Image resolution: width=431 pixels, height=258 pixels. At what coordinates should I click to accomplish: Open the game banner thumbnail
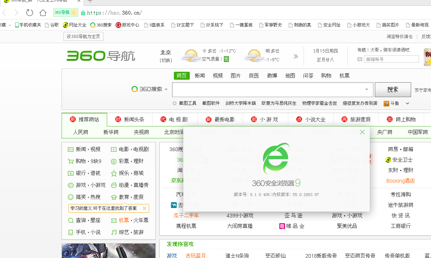tap(109, 251)
